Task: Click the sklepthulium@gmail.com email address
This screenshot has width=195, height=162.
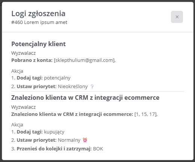Action: (84, 60)
